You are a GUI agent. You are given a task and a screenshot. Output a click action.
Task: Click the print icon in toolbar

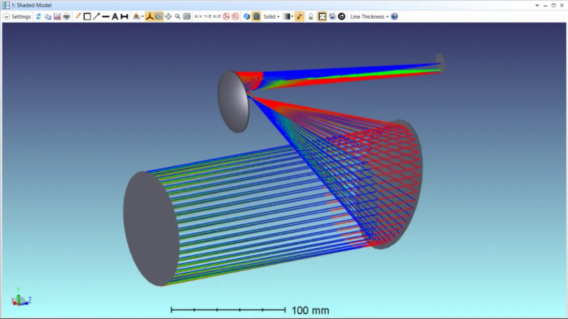[67, 16]
